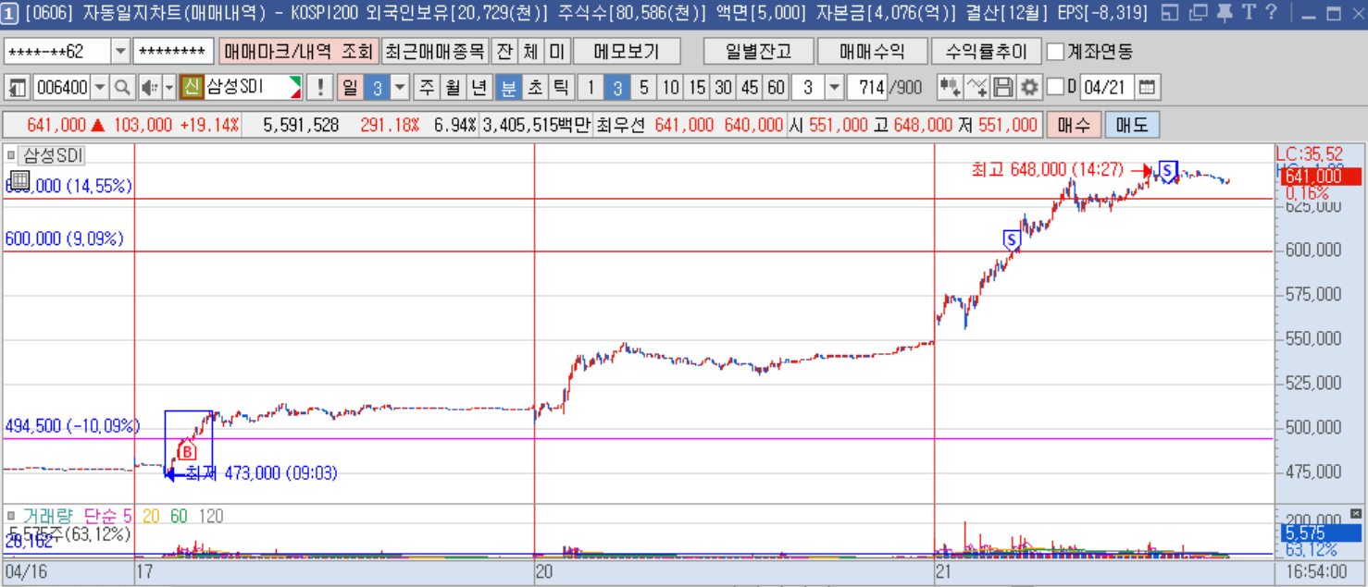This screenshot has width=1368, height=587.
Task: Open chart settings gear icon
Action: pos(1029,88)
